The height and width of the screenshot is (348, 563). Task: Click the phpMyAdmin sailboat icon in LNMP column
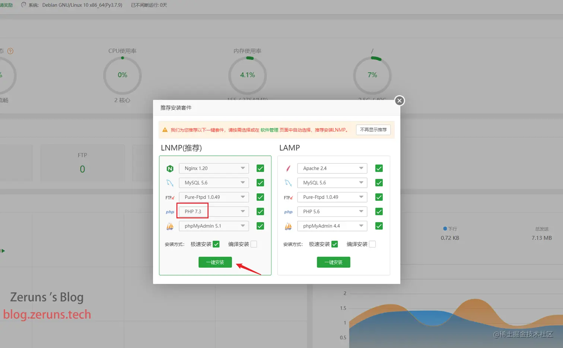pos(170,226)
